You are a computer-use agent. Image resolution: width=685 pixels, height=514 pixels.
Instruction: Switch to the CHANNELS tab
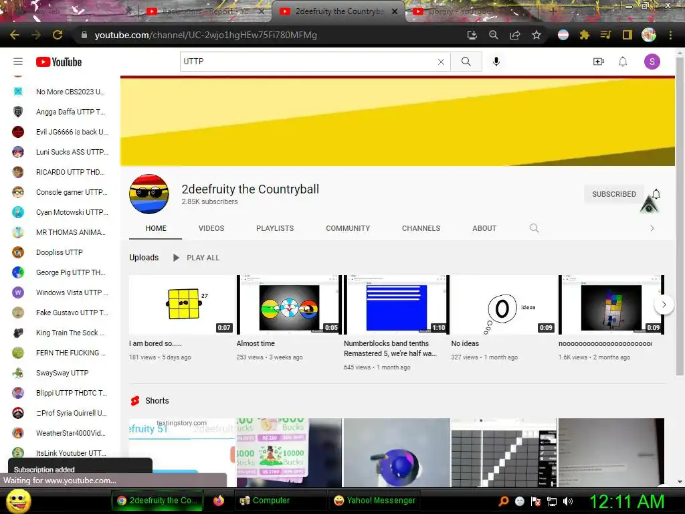(x=421, y=228)
